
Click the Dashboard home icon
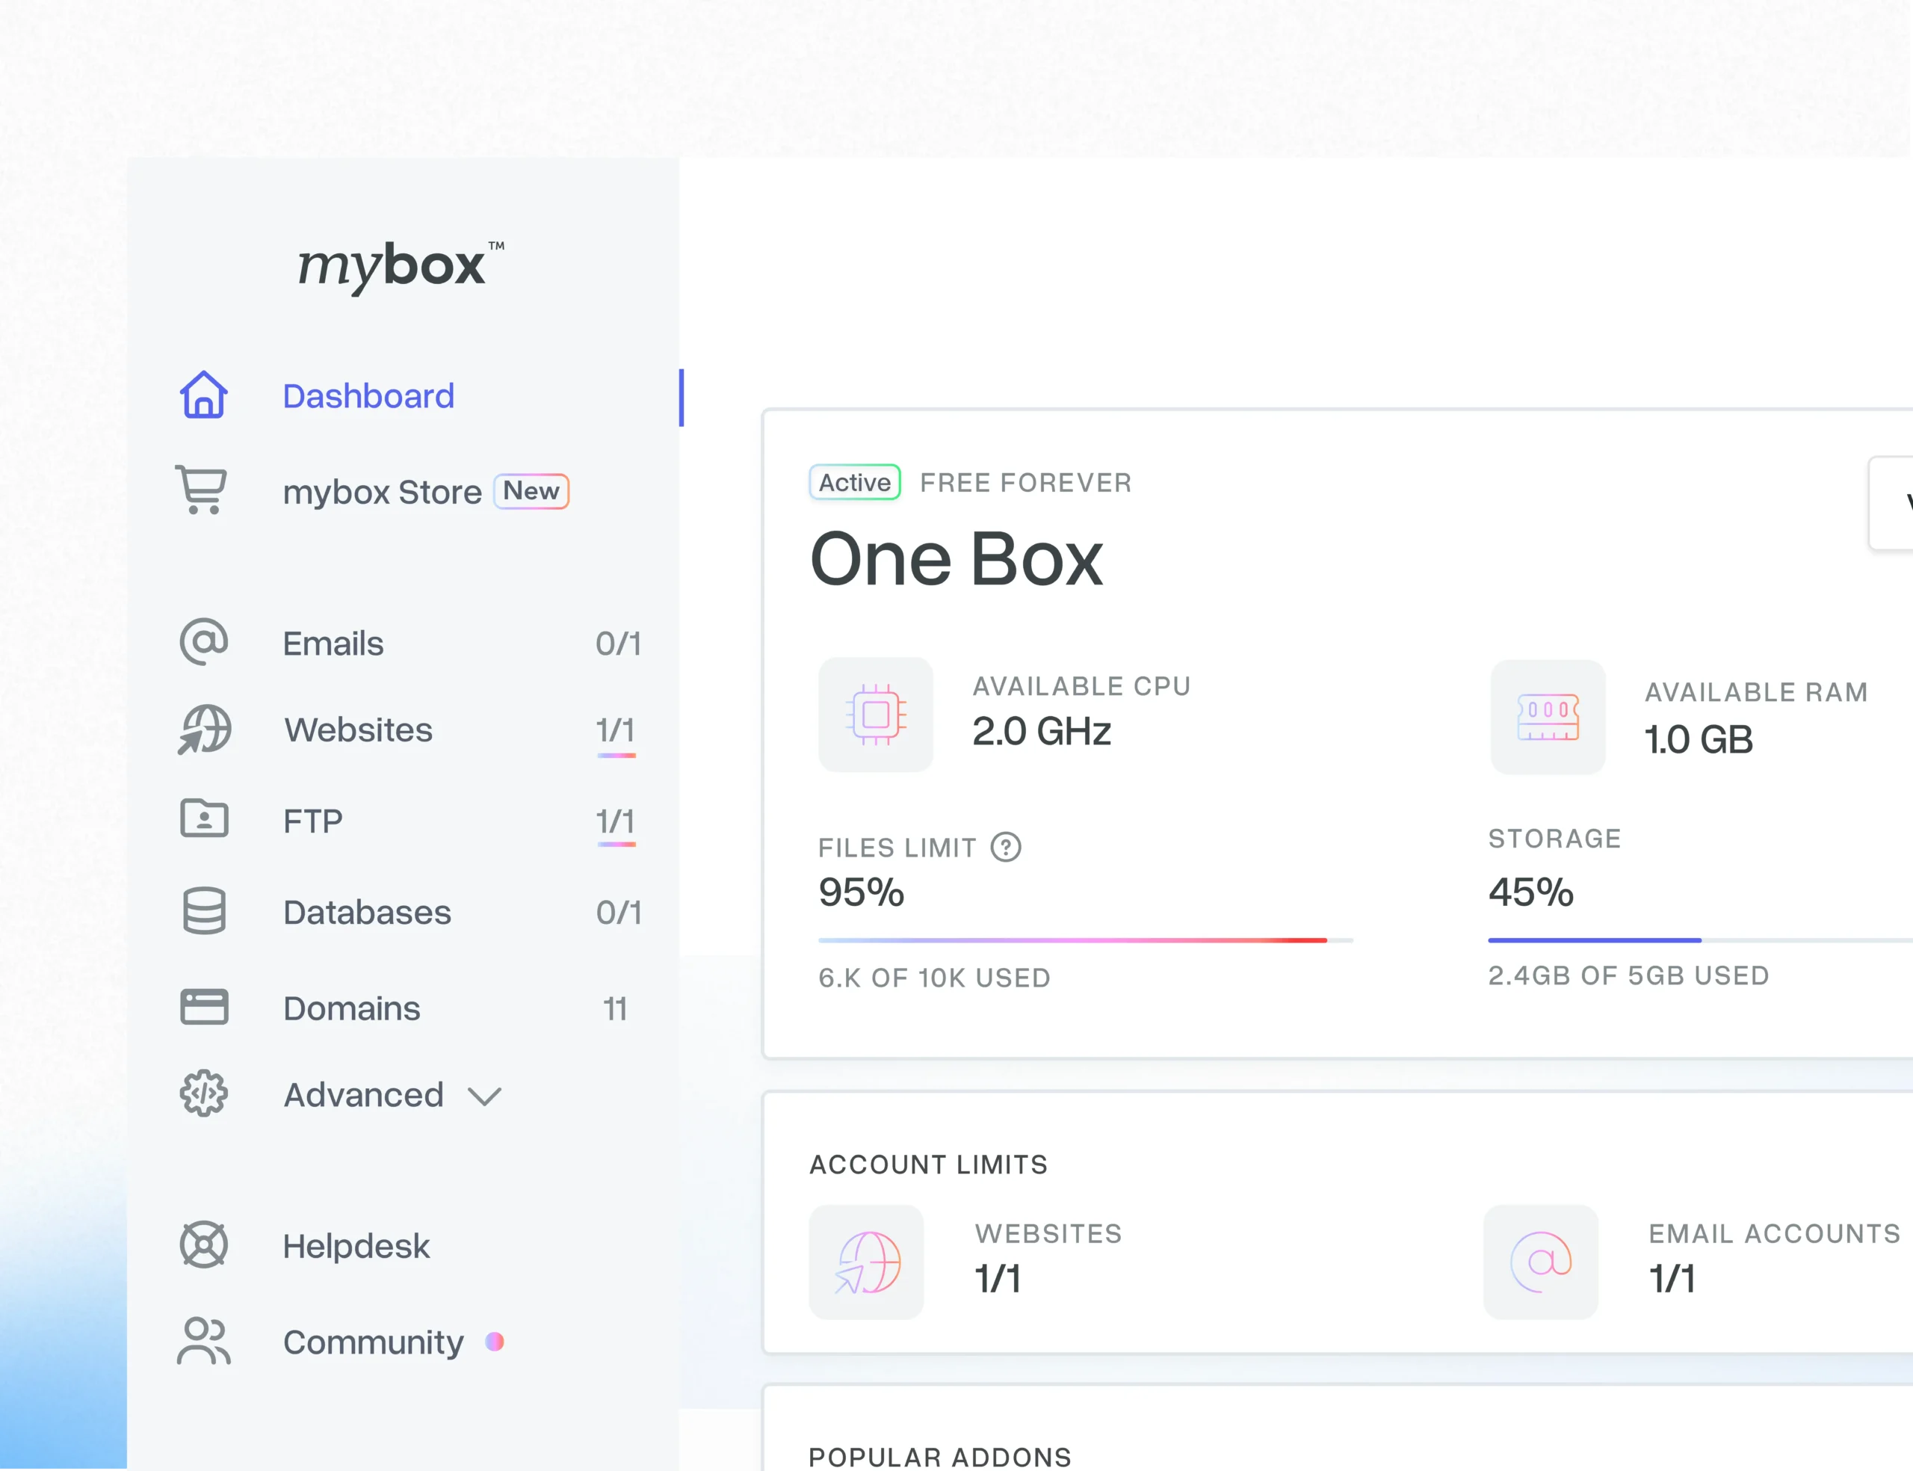pos(204,395)
